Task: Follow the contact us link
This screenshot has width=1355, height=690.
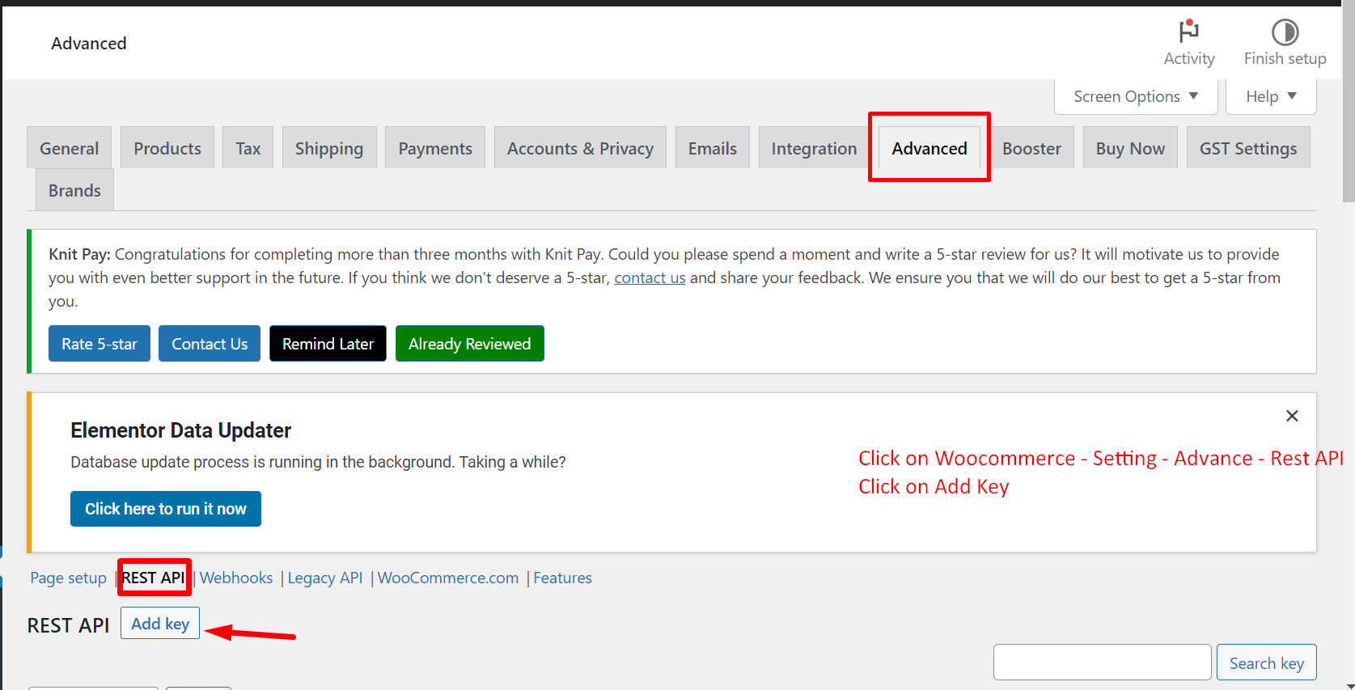Action: pyautogui.click(x=650, y=277)
